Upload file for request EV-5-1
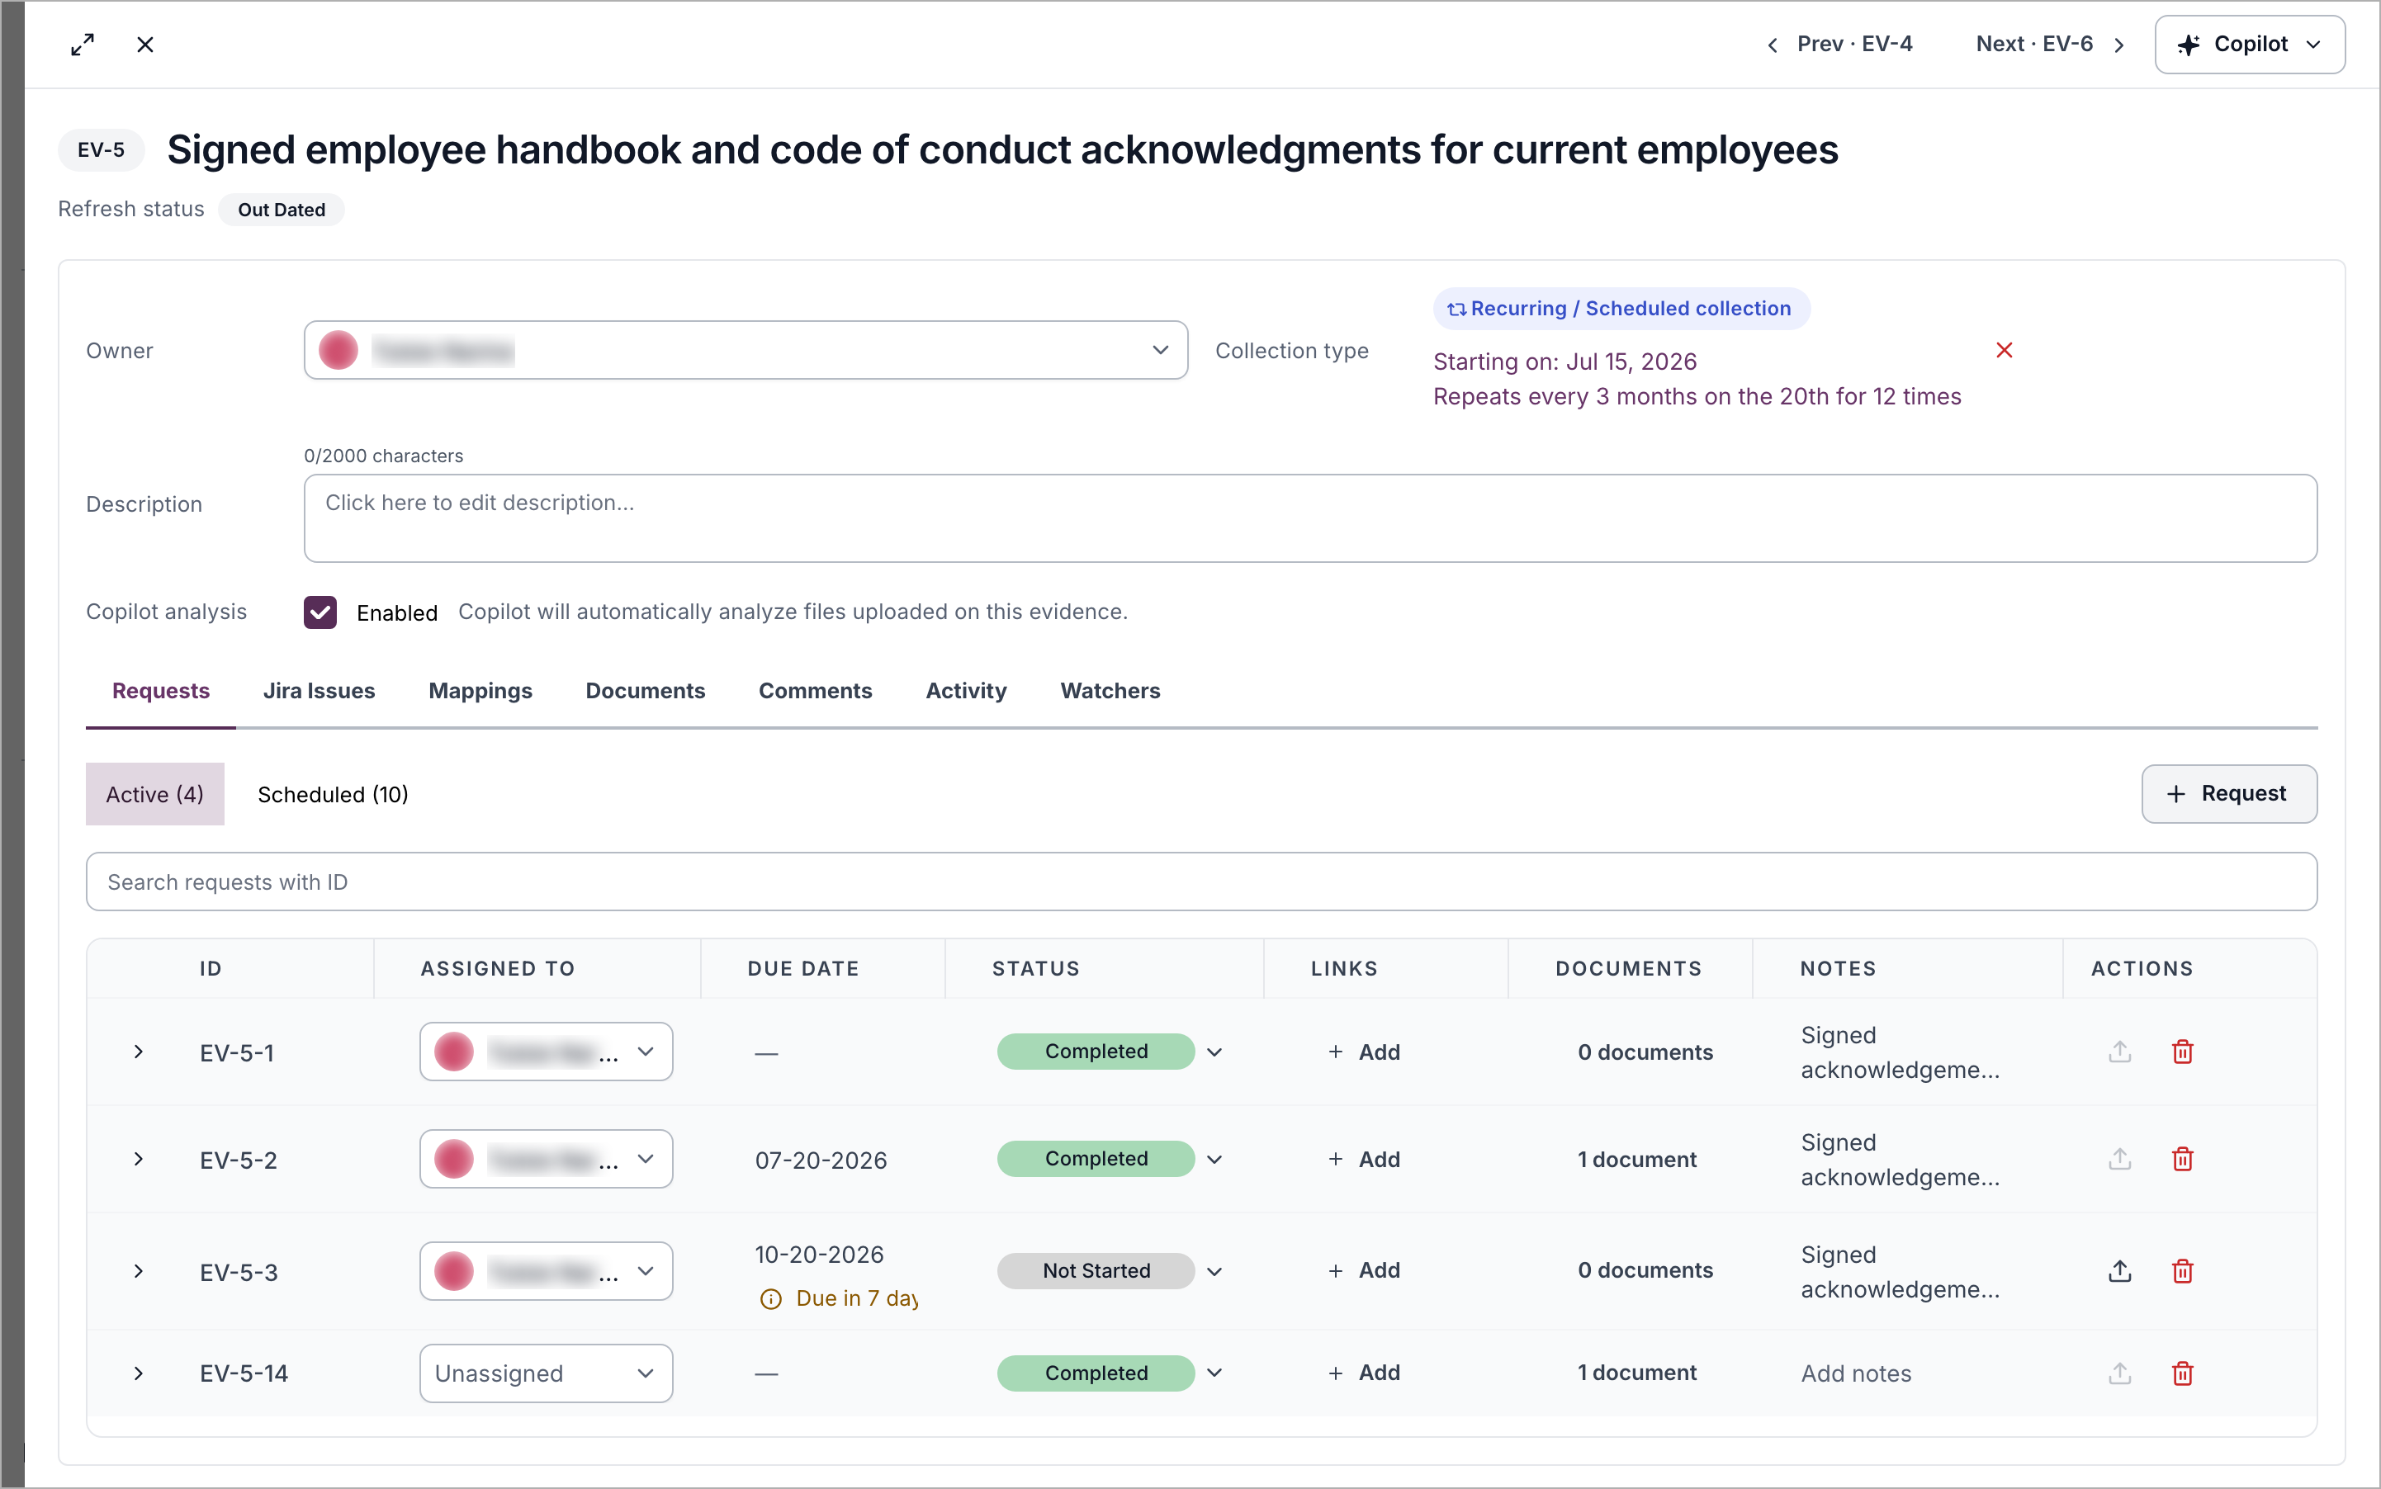Image resolution: width=2381 pixels, height=1489 pixels. 2120,1052
